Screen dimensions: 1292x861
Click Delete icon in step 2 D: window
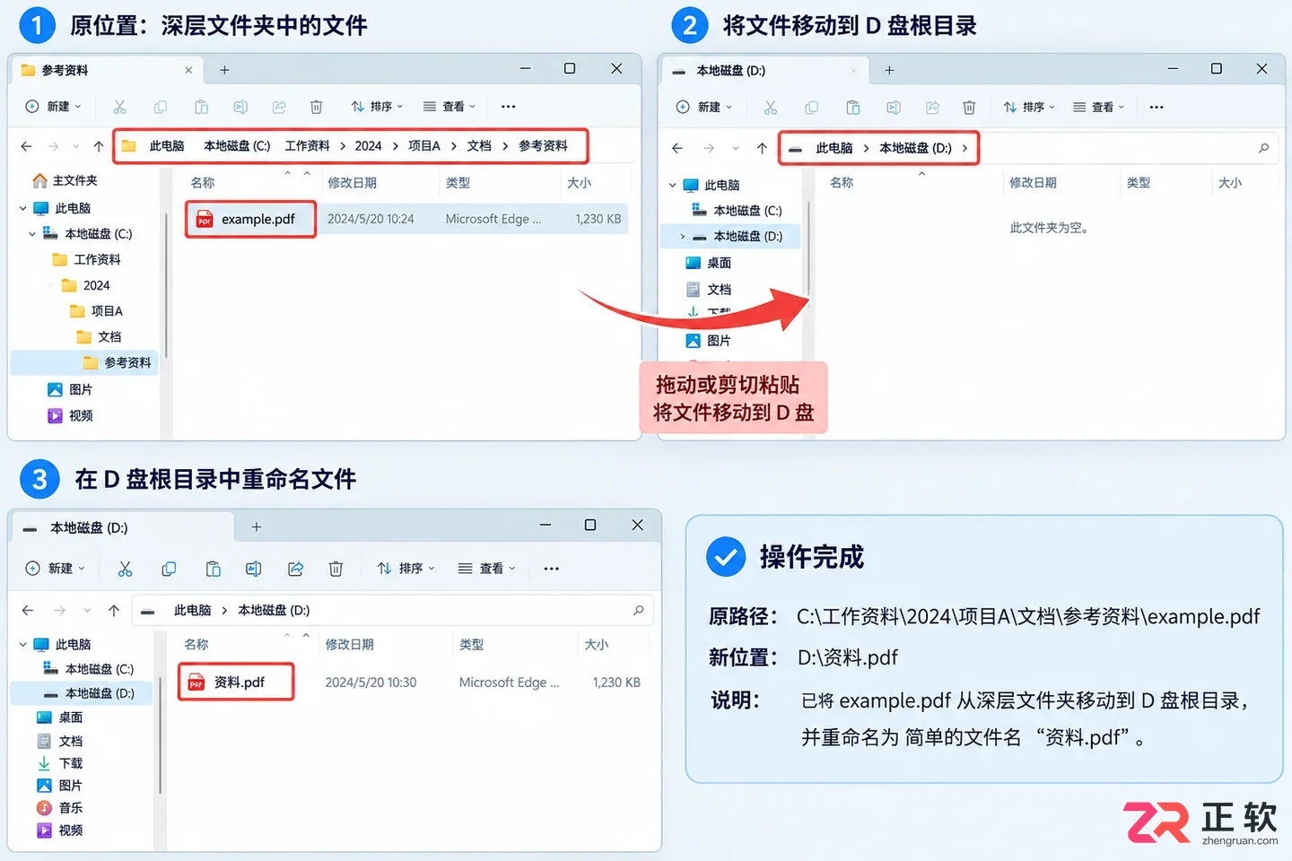[x=969, y=108]
